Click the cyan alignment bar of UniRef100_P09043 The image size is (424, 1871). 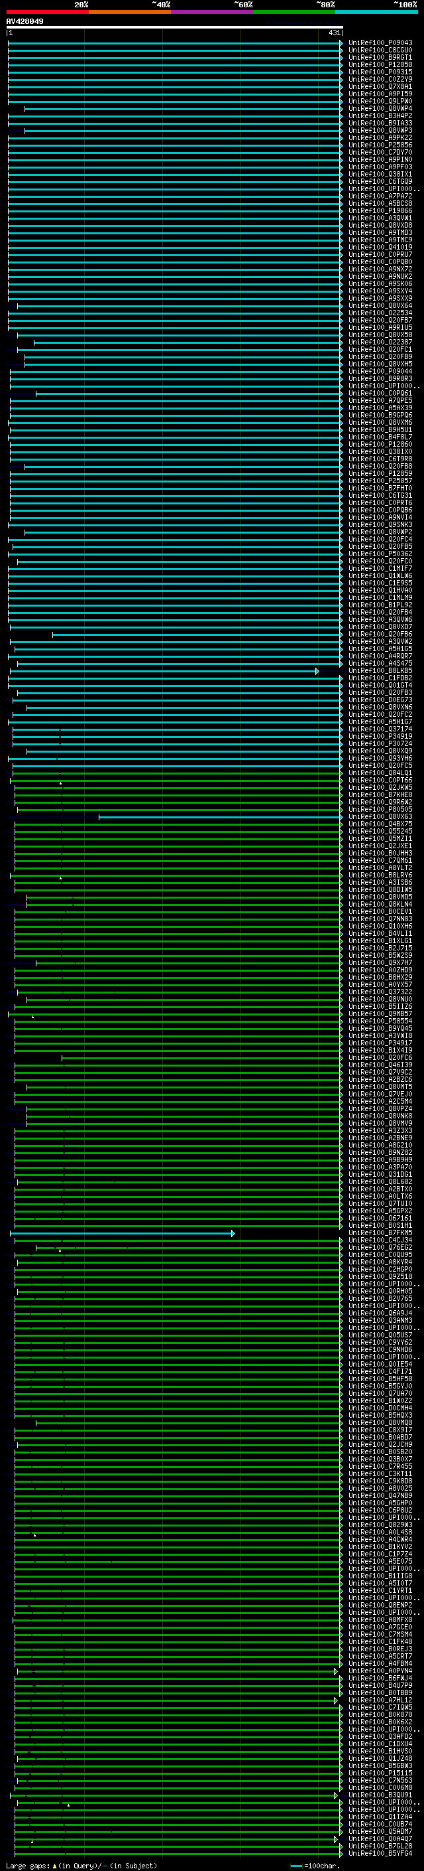(x=175, y=44)
